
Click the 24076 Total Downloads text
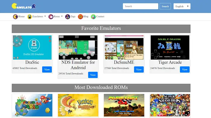point(162,68)
